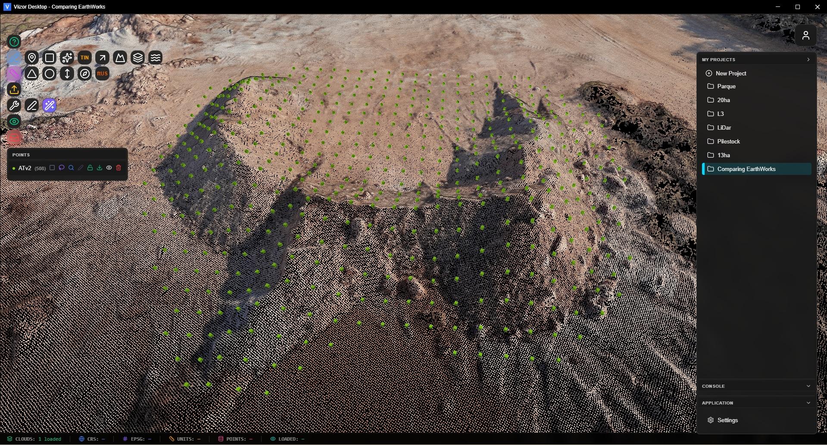Select the mountain terrain profile tool
The image size is (827, 445).
coord(120,57)
